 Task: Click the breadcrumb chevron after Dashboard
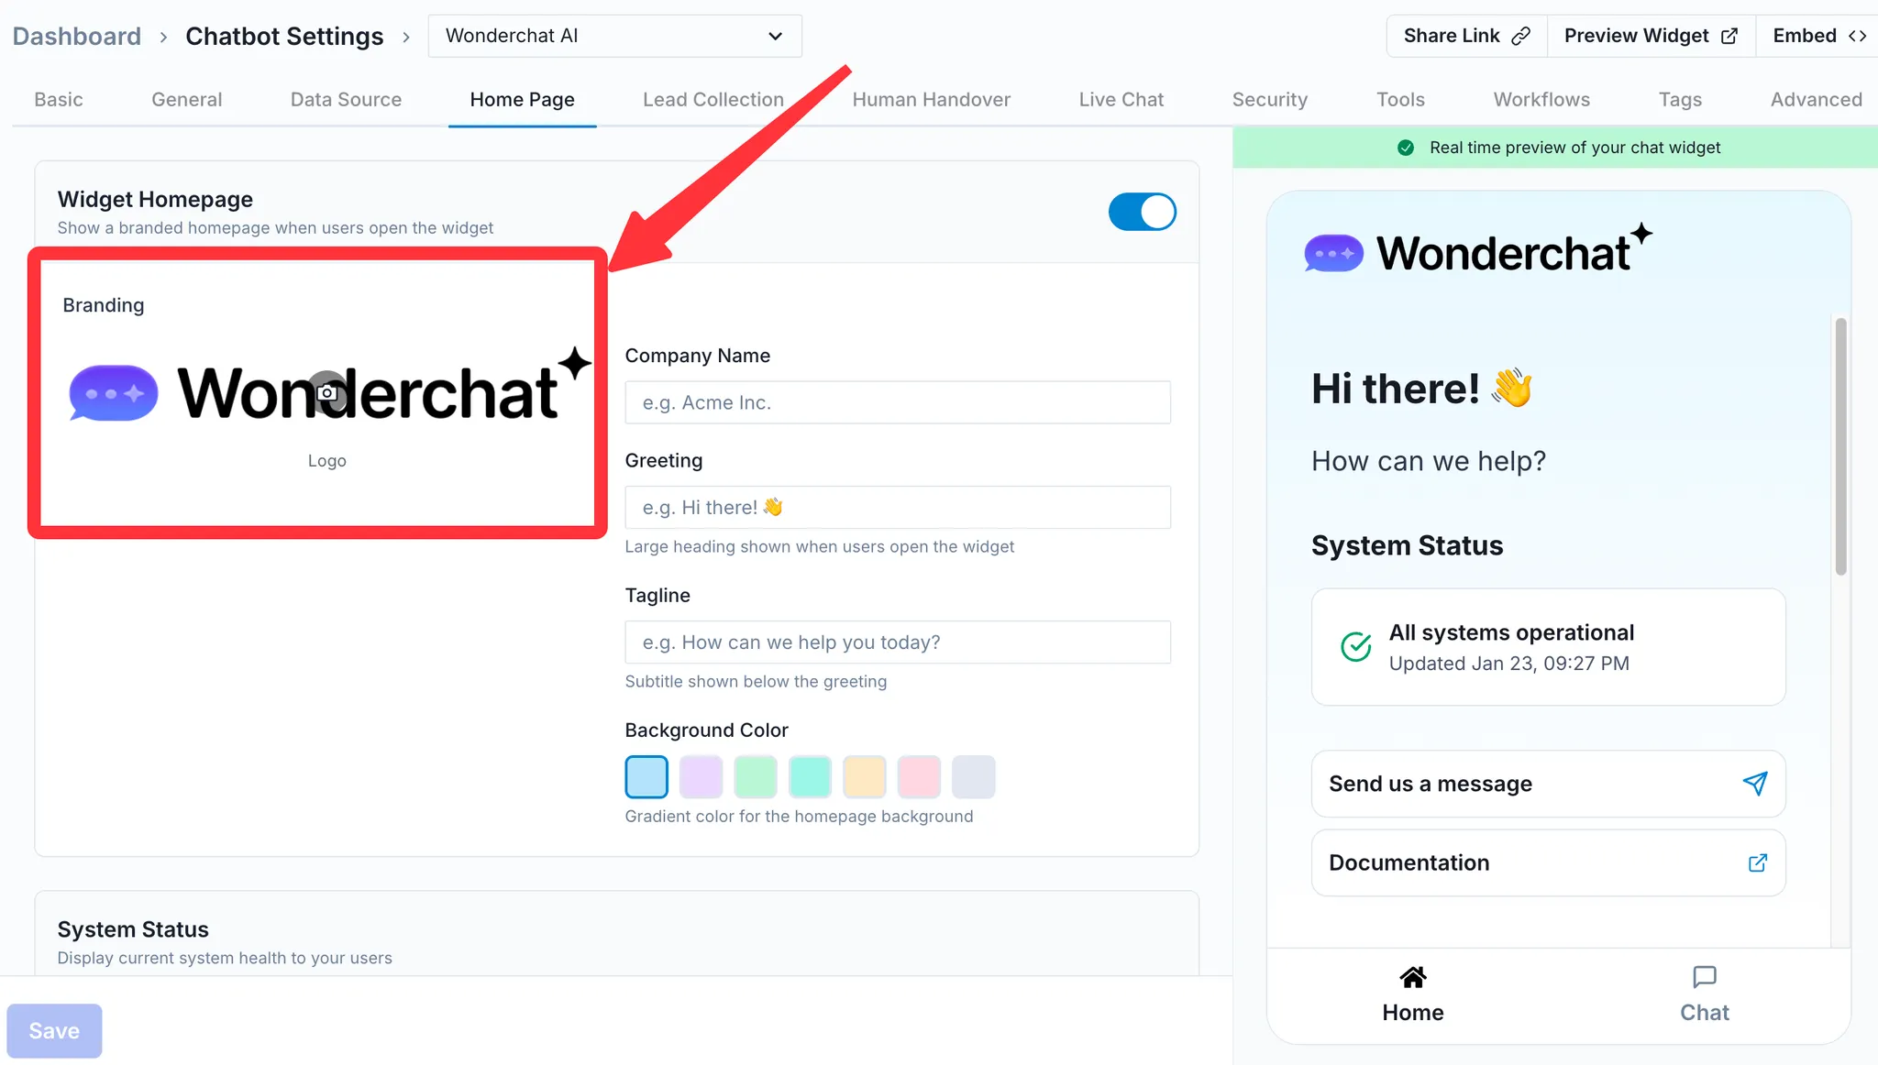point(163,37)
